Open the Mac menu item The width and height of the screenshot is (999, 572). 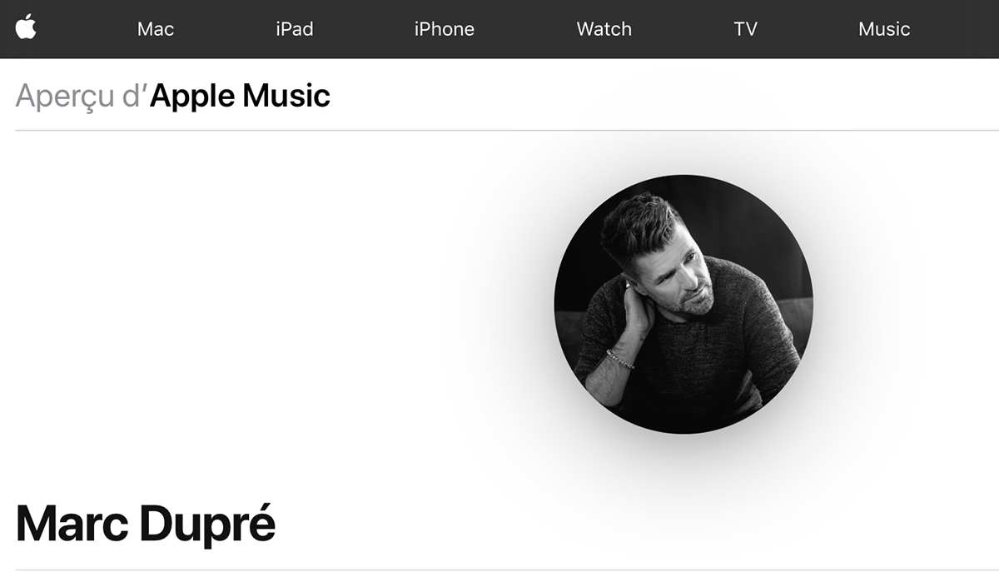156,29
